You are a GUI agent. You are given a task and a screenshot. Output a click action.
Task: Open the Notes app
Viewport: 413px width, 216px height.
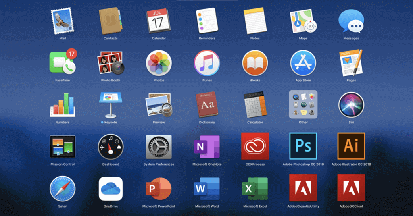click(255, 21)
